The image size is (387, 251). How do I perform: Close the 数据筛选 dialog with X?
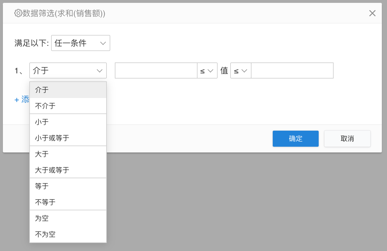click(x=372, y=13)
